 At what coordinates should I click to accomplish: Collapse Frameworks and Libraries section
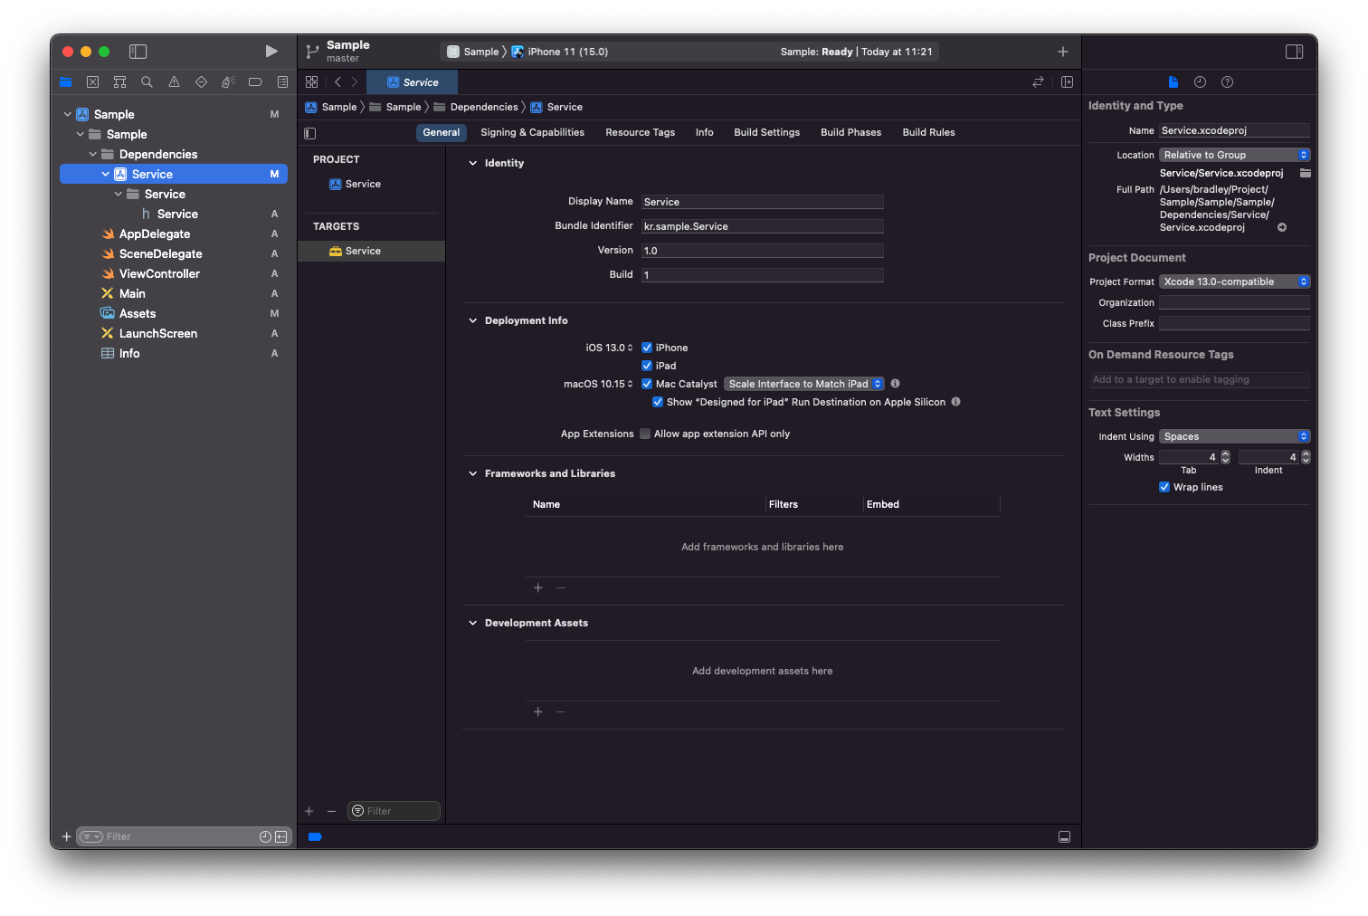click(472, 474)
